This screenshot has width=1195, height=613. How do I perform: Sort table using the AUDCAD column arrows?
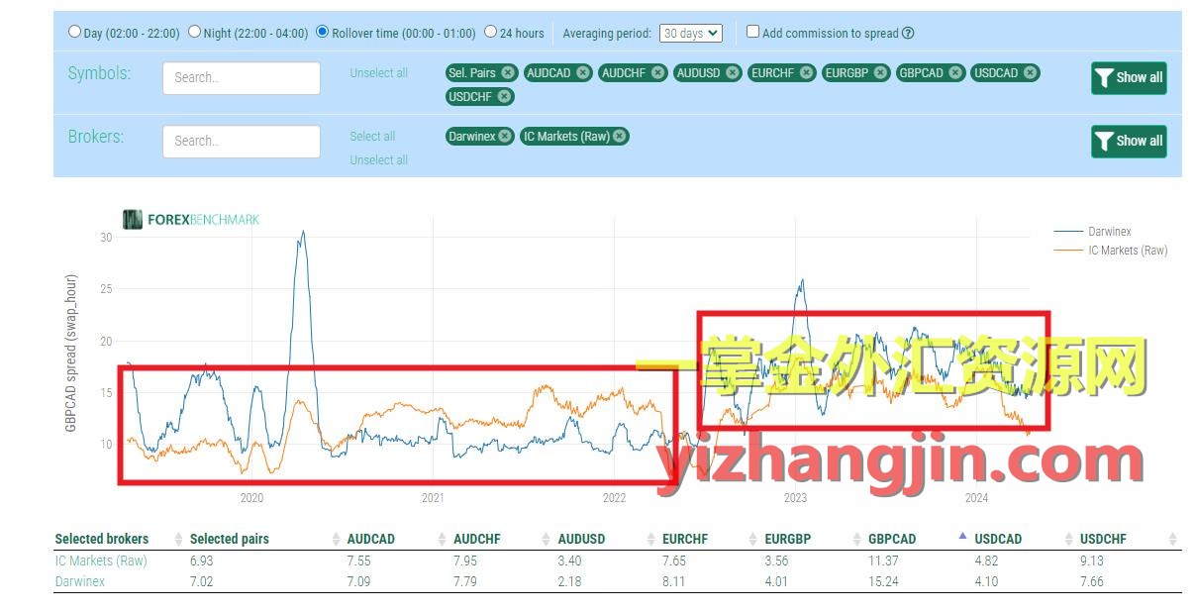pyautogui.click(x=443, y=539)
